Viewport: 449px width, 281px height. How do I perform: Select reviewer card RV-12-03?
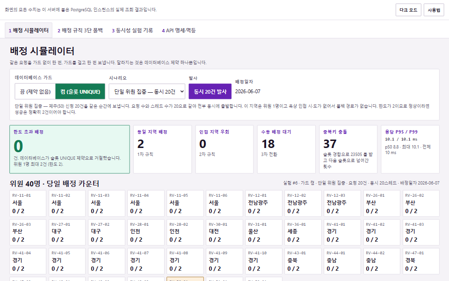[x=342, y=203]
